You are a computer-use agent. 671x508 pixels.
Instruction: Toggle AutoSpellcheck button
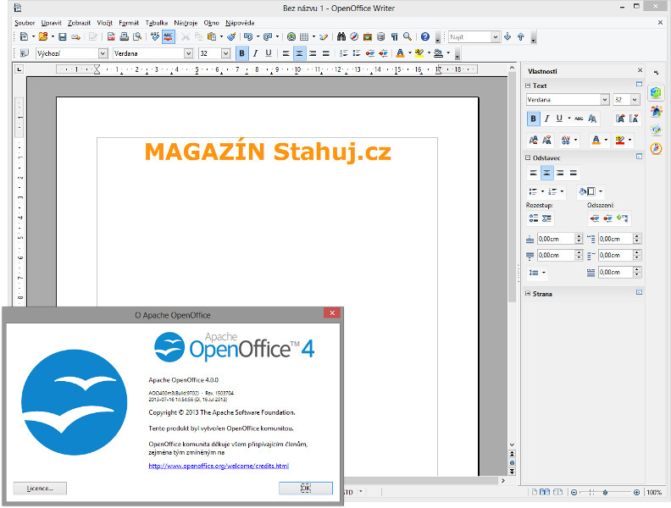click(x=169, y=36)
